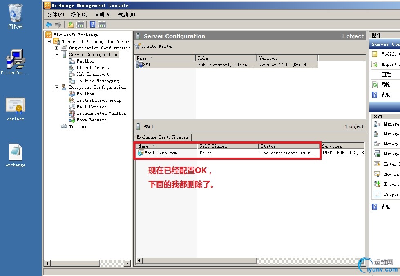This screenshot has width=400, height=276.
Task: Click the Mail.Demo.com certificate icon
Action: tap(141, 153)
